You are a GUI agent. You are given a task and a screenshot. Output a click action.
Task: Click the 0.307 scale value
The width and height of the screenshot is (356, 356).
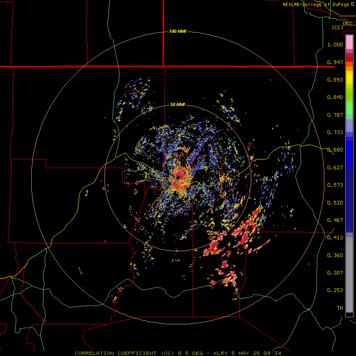click(335, 273)
